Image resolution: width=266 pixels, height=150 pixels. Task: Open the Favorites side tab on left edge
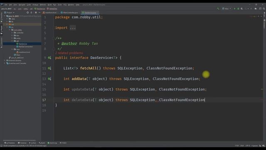2,17
